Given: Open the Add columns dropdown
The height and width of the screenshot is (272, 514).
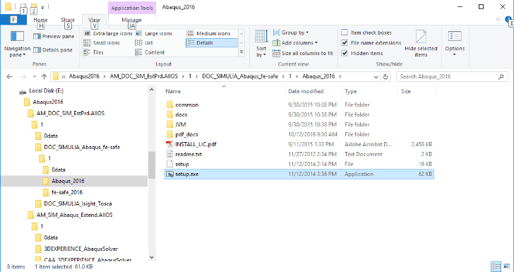Looking at the screenshot, I should [x=295, y=43].
